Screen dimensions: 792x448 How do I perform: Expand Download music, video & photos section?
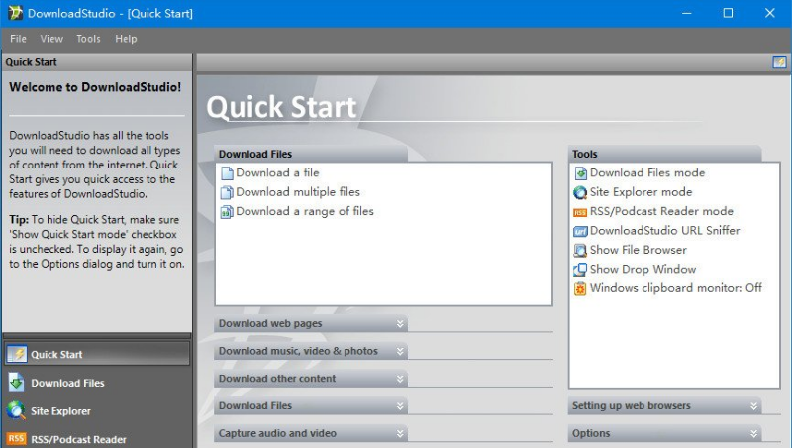[311, 351]
